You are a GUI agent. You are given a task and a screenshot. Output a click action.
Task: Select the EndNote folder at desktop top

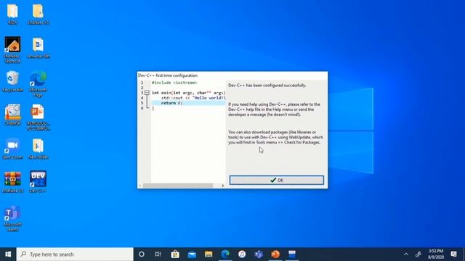(38, 14)
